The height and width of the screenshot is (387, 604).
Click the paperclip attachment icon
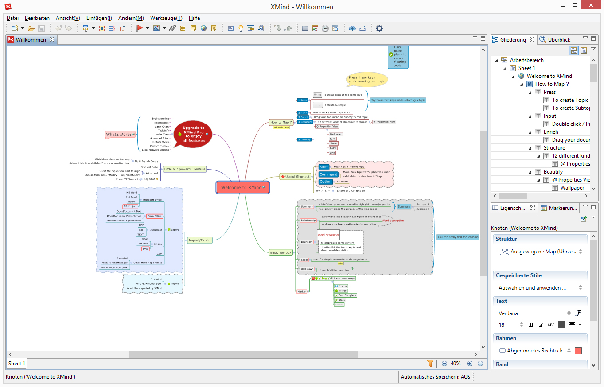[172, 28]
